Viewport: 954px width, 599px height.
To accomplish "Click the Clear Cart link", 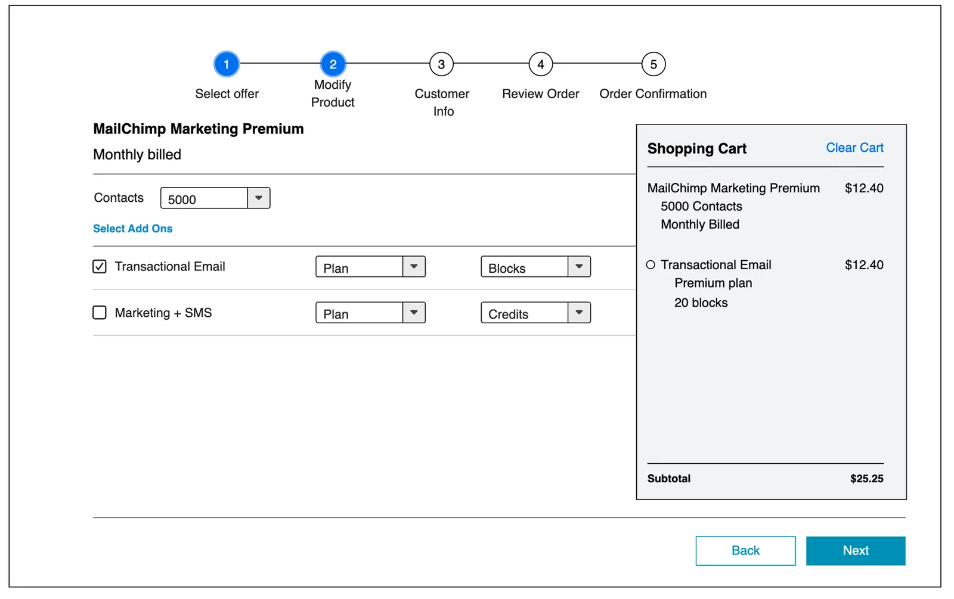I will click(x=854, y=148).
